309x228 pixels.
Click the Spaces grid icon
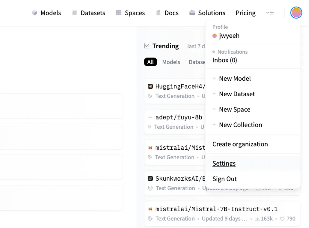pyautogui.click(x=118, y=13)
